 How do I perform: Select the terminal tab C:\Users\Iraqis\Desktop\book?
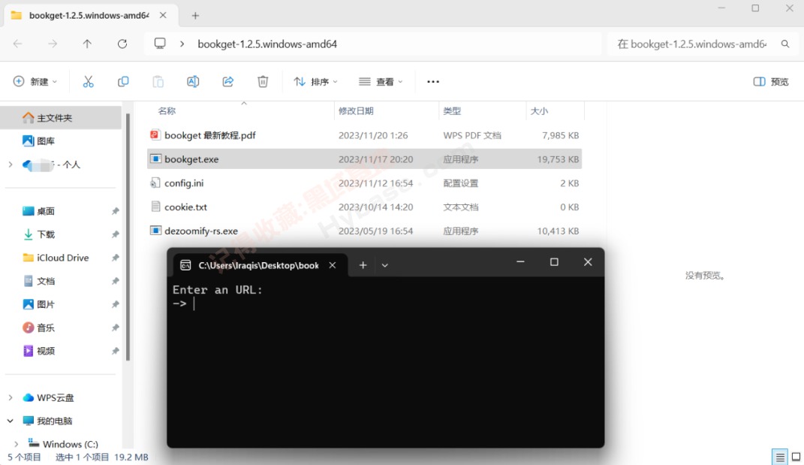coord(260,265)
